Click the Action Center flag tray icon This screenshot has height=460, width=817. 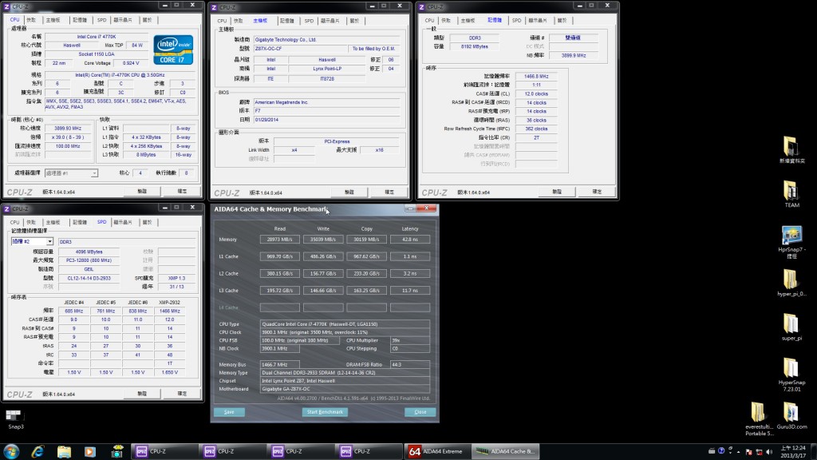(x=748, y=452)
